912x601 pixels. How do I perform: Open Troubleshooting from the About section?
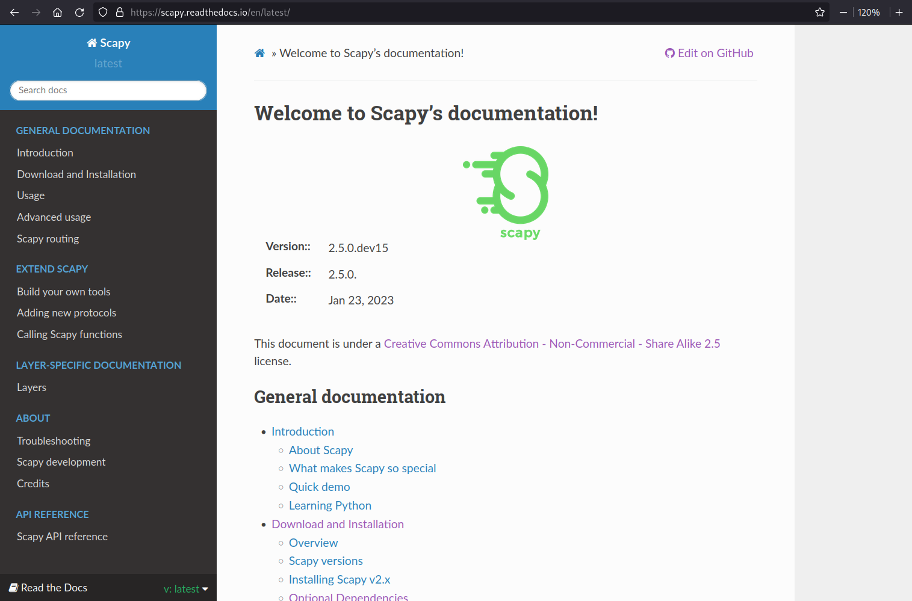[x=53, y=440]
